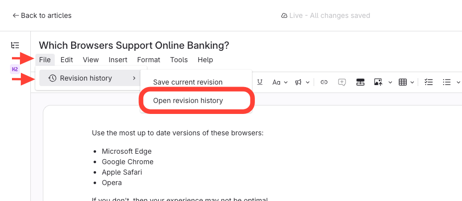Open the File menu
Image resolution: width=462 pixels, height=201 pixels.
click(x=45, y=60)
